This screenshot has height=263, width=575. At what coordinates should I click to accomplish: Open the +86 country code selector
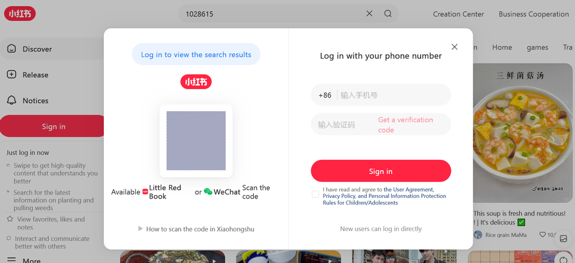(325, 95)
